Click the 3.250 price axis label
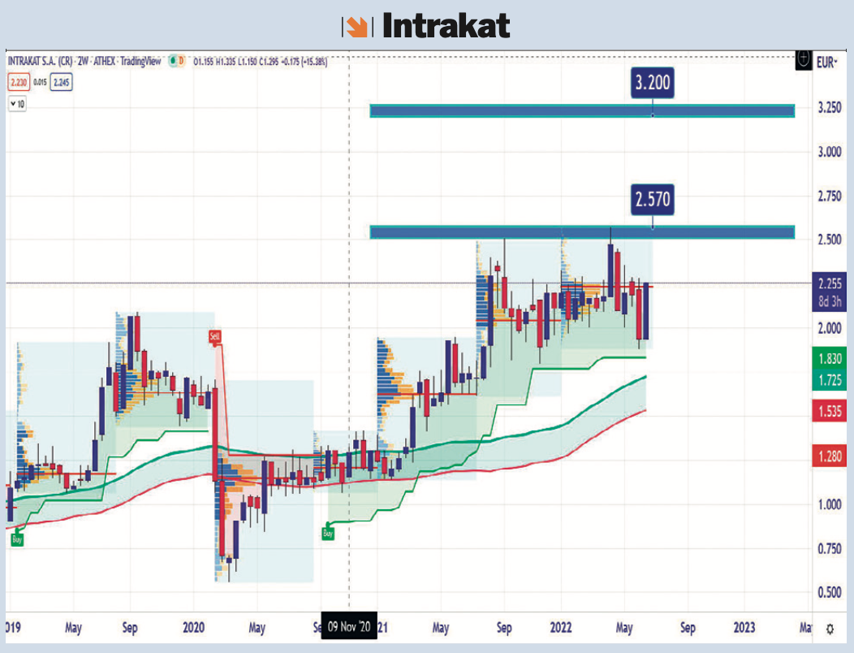The width and height of the screenshot is (854, 653). pos(830,107)
